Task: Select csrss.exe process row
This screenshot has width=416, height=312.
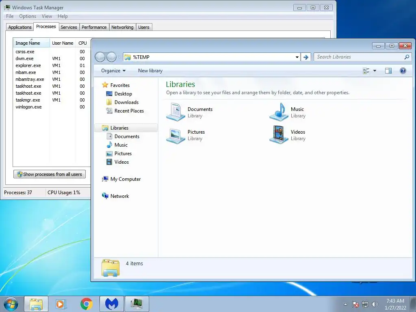Action: tap(52, 52)
